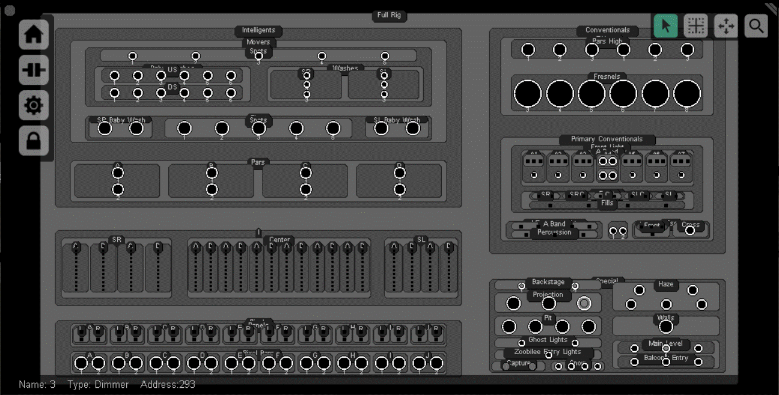The image size is (779, 395).
Task: Open the patch connector panel icon
Action: [34, 70]
